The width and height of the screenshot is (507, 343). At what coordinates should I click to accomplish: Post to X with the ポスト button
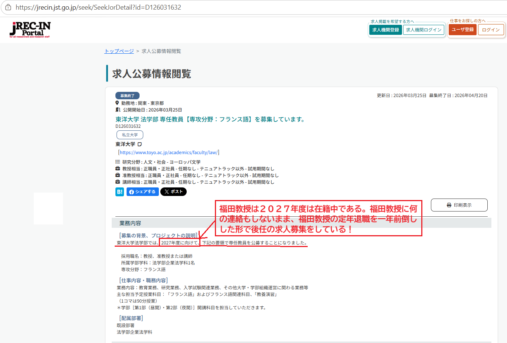coord(173,192)
